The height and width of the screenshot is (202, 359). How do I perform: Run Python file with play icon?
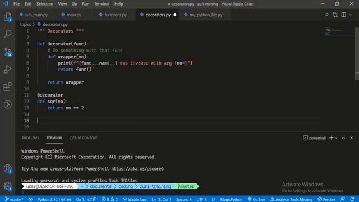[327, 15]
